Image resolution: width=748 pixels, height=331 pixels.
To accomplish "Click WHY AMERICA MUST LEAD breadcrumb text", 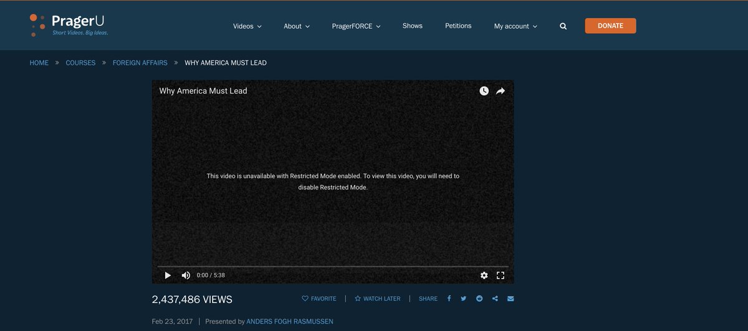I will (x=226, y=63).
